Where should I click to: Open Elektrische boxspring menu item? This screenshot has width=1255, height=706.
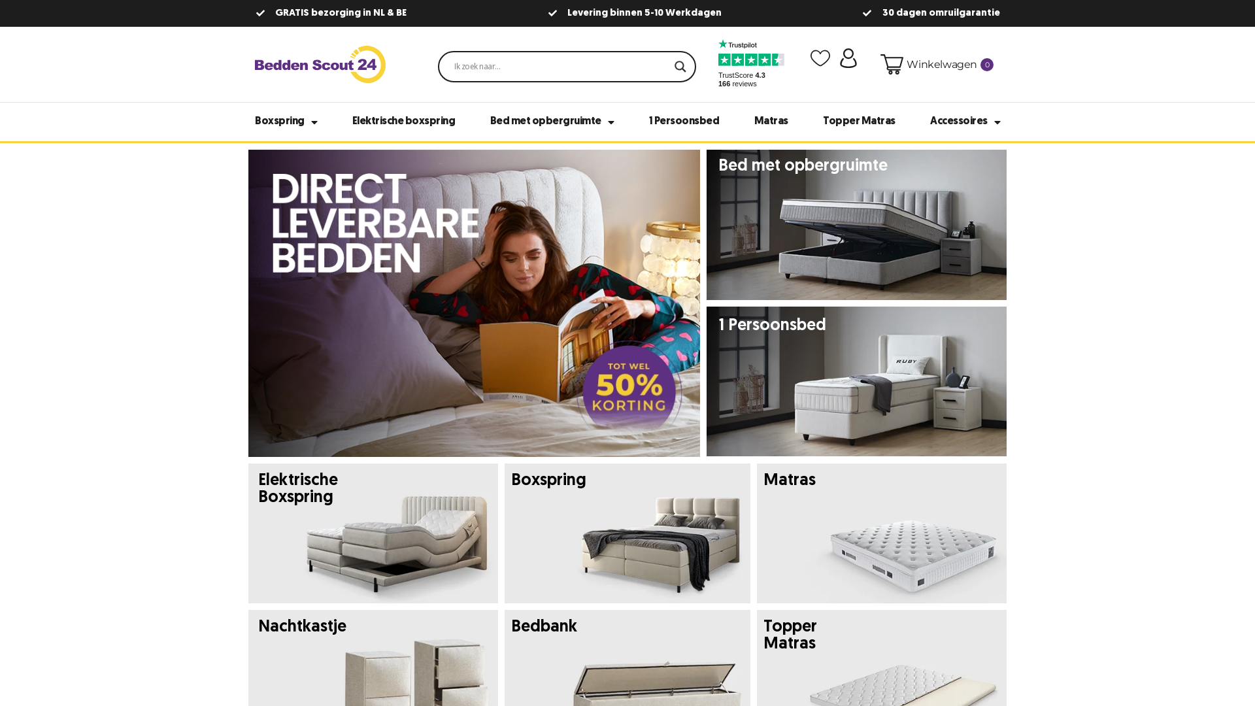(x=404, y=121)
